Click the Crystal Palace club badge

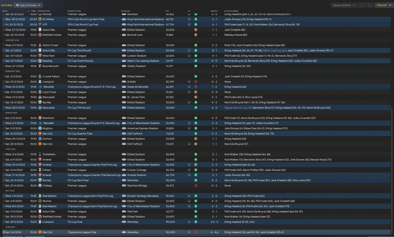point(40,76)
